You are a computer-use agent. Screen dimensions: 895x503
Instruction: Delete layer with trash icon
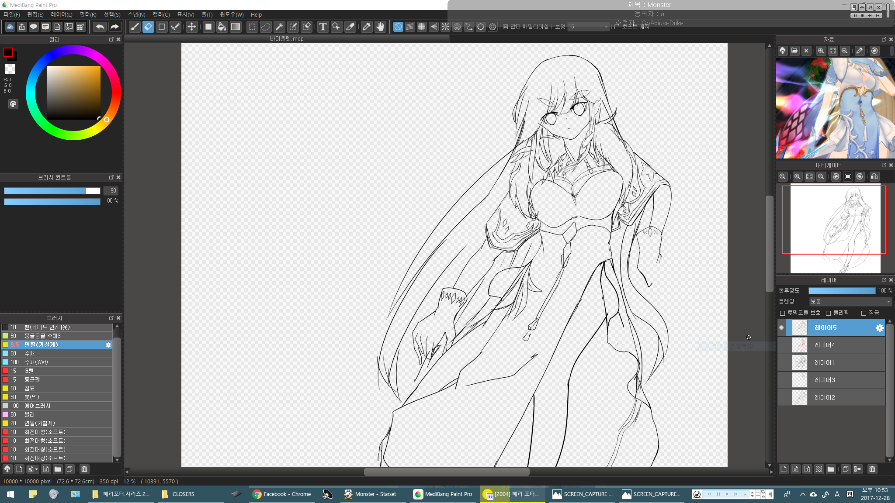point(872,469)
